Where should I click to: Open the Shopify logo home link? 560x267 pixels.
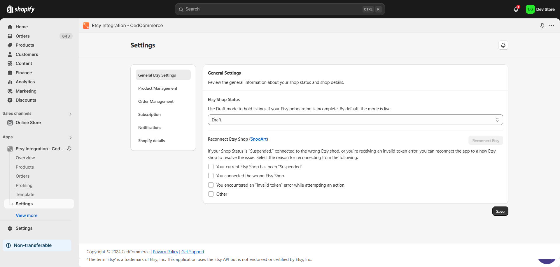pyautogui.click(x=20, y=9)
